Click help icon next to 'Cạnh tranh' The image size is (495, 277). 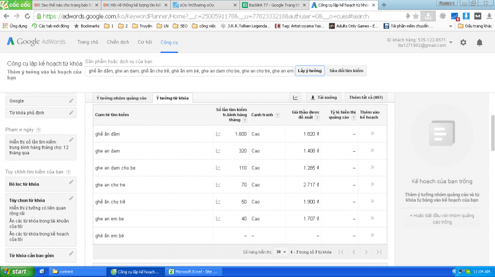click(277, 115)
